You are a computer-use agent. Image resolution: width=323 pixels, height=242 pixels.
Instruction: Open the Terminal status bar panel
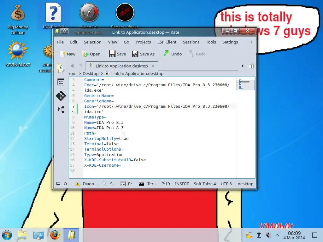click(148, 184)
